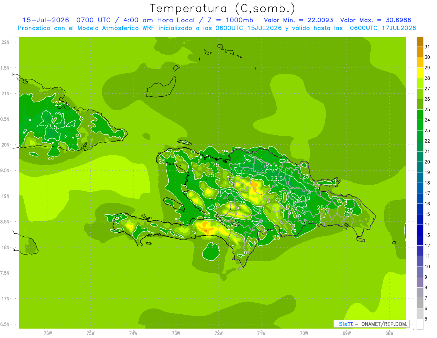Click the 'Valor Min. = 22.0093' readout

click(299, 20)
